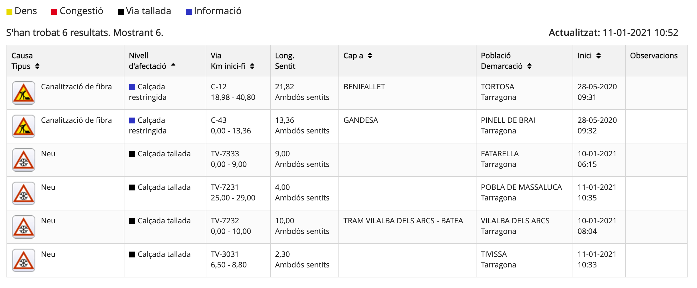Click snow warning icon for TV-3031
The image size is (697, 288).
pyautogui.click(x=23, y=260)
